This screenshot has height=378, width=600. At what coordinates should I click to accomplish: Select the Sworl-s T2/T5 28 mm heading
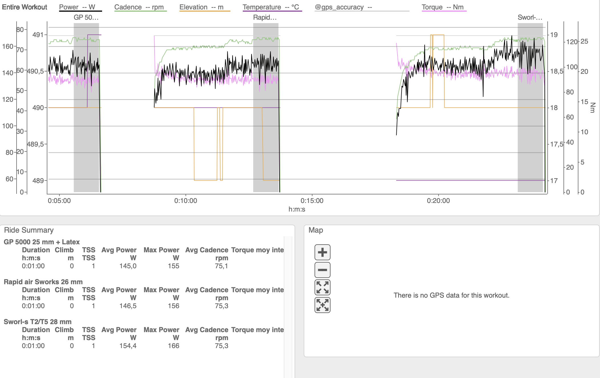[x=37, y=322]
